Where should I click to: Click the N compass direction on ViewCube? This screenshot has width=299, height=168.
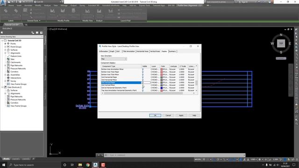pyautogui.click(x=281, y=35)
